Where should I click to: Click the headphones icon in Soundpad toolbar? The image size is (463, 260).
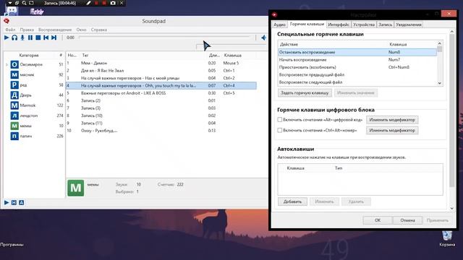(14, 38)
